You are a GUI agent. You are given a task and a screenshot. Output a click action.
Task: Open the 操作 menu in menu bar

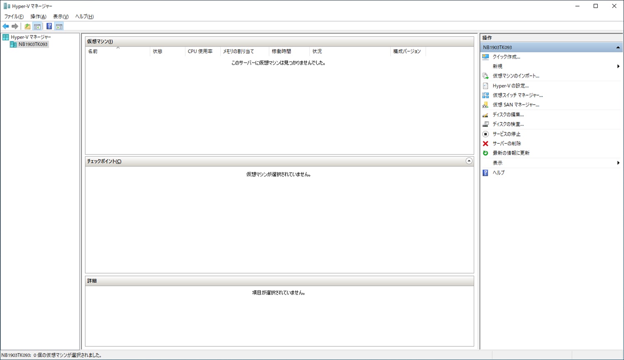[38, 16]
